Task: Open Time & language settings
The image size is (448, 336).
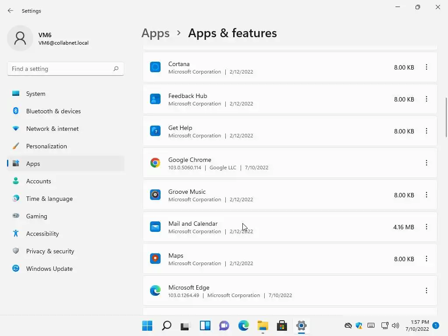Action: tap(66, 199)
